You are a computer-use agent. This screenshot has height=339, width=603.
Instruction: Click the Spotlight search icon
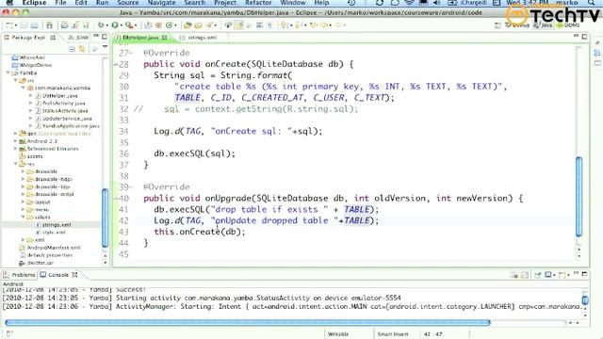pyautogui.click(x=591, y=3)
